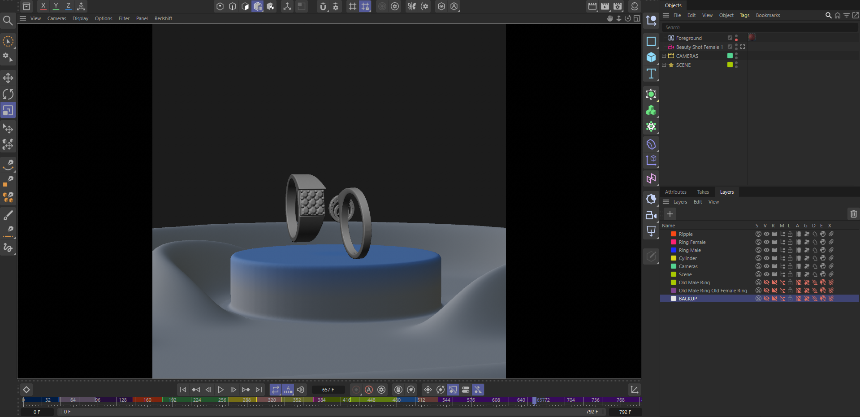Toggle the lock on Cylinder layer

point(790,258)
